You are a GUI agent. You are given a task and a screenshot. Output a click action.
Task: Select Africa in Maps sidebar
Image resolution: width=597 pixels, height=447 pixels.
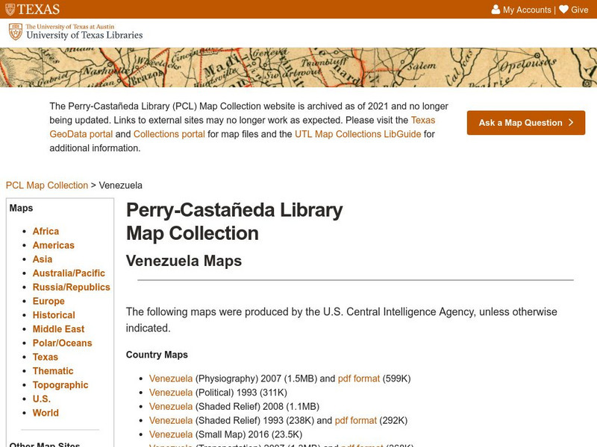click(x=46, y=231)
